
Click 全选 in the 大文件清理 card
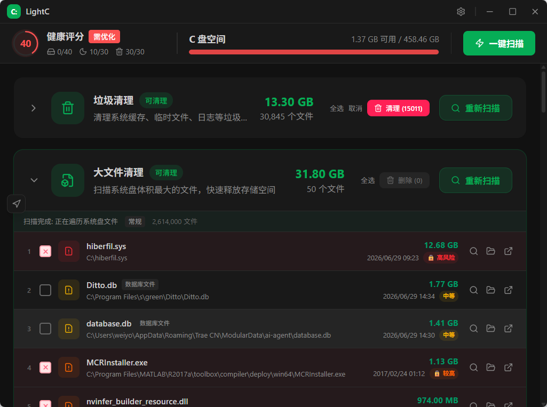(x=368, y=180)
